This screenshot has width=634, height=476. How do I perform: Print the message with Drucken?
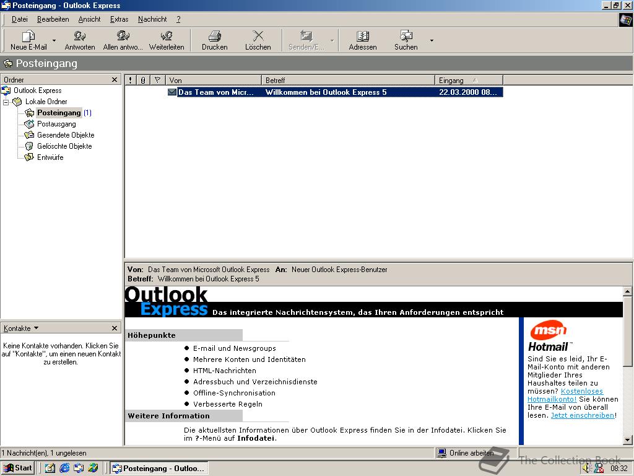(x=215, y=40)
